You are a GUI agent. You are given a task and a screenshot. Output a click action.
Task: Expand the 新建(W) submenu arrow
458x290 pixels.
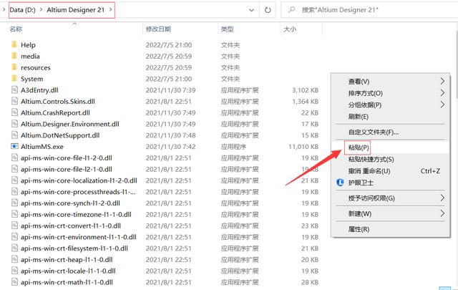click(442, 213)
